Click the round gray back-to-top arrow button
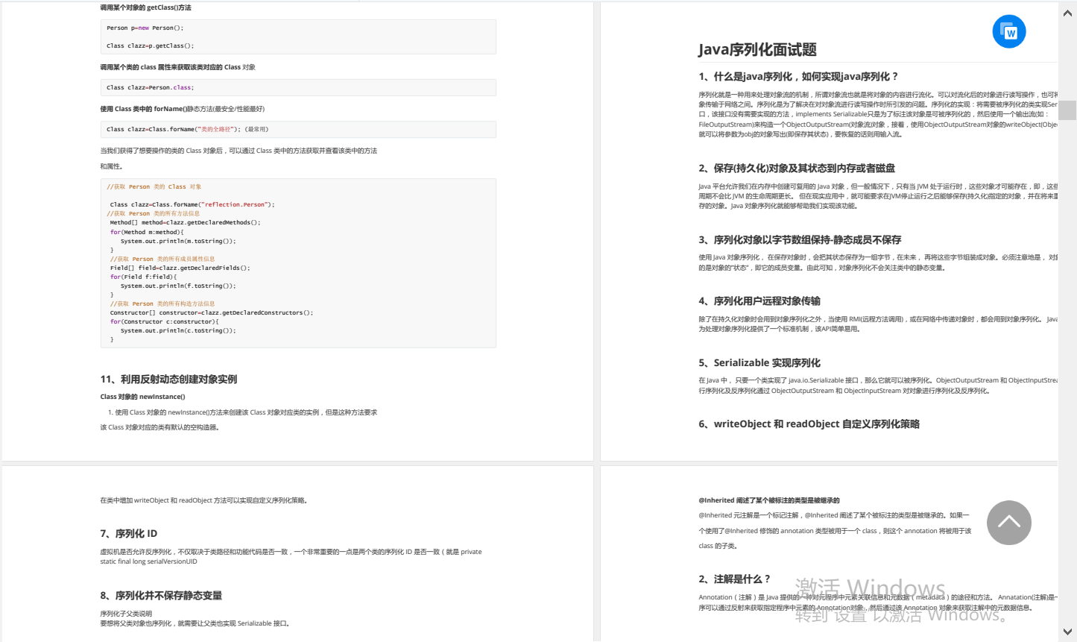This screenshot has height=642, width=1077. (x=1009, y=523)
